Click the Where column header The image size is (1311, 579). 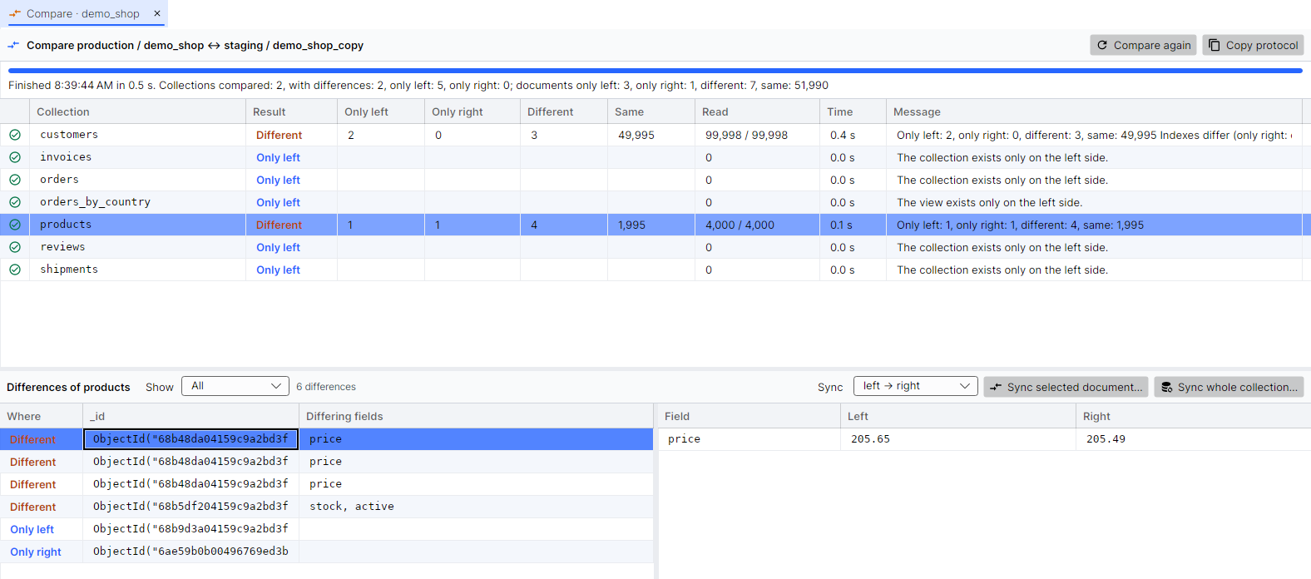42,416
